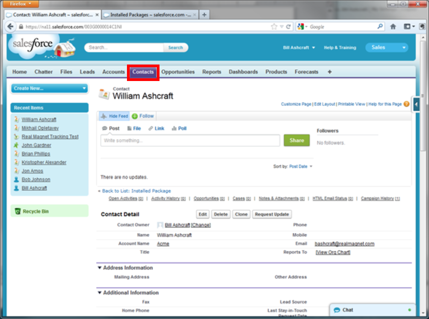This screenshot has height=319, width=429.
Task: Expand the Create New... dropdown
Action: tap(49, 88)
